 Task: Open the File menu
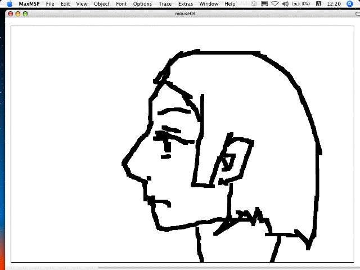click(50, 4)
